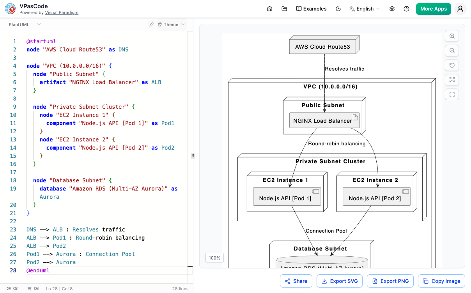The height and width of the screenshot is (293, 471).
Task: Click the 'Public Subnet' diagram title
Action: pos(323,105)
